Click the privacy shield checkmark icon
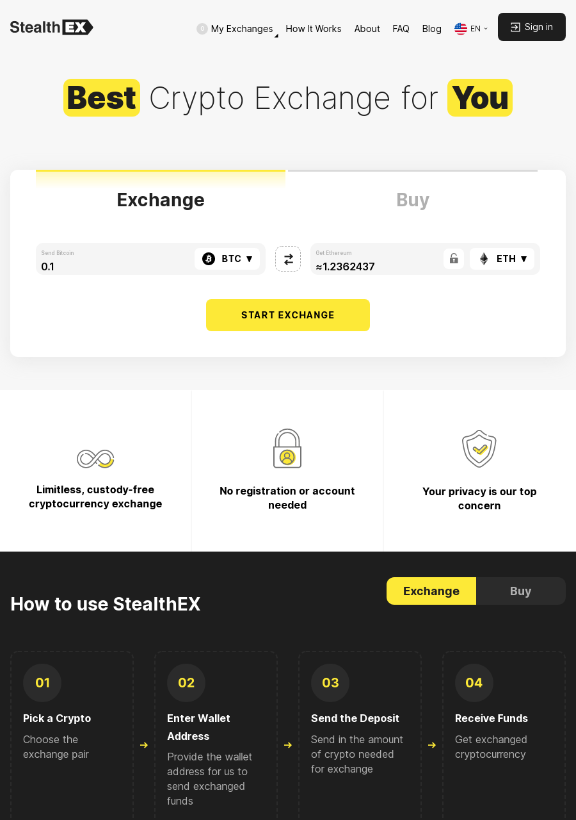This screenshot has width=576, height=820. (x=479, y=448)
